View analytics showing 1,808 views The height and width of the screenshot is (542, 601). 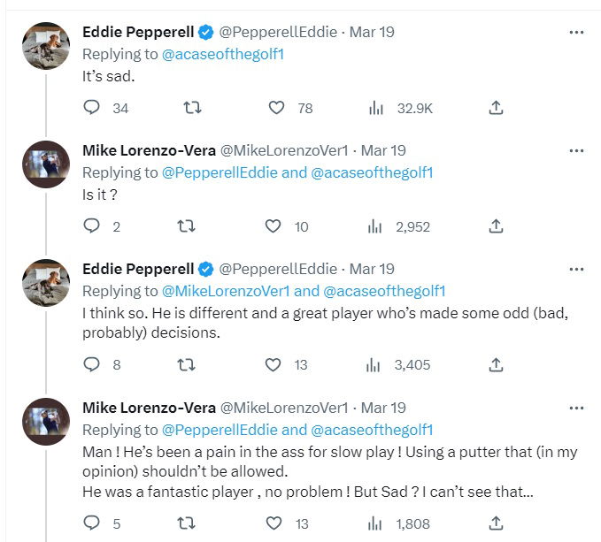point(375,523)
